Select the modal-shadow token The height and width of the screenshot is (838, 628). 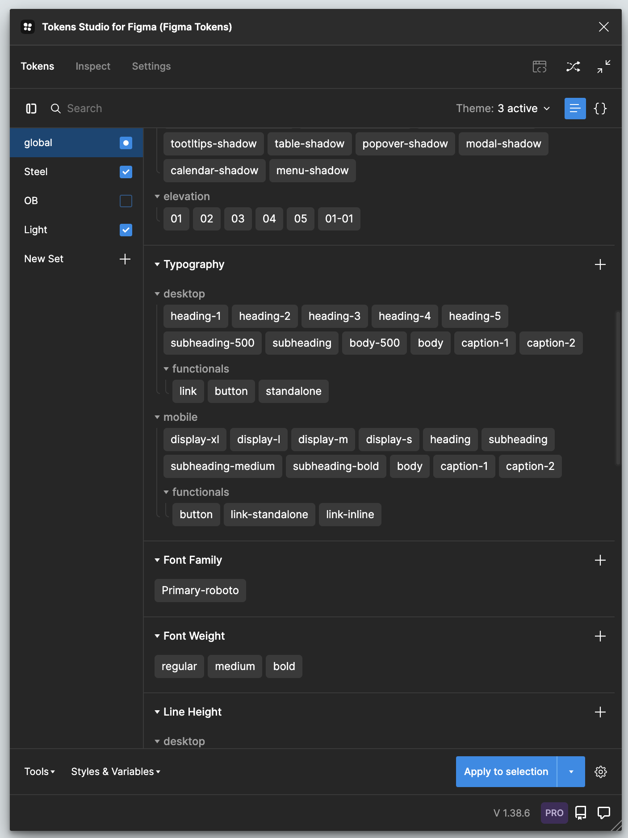coord(503,144)
